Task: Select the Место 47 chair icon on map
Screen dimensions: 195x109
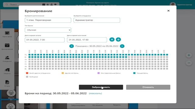Action: click(11, 93)
